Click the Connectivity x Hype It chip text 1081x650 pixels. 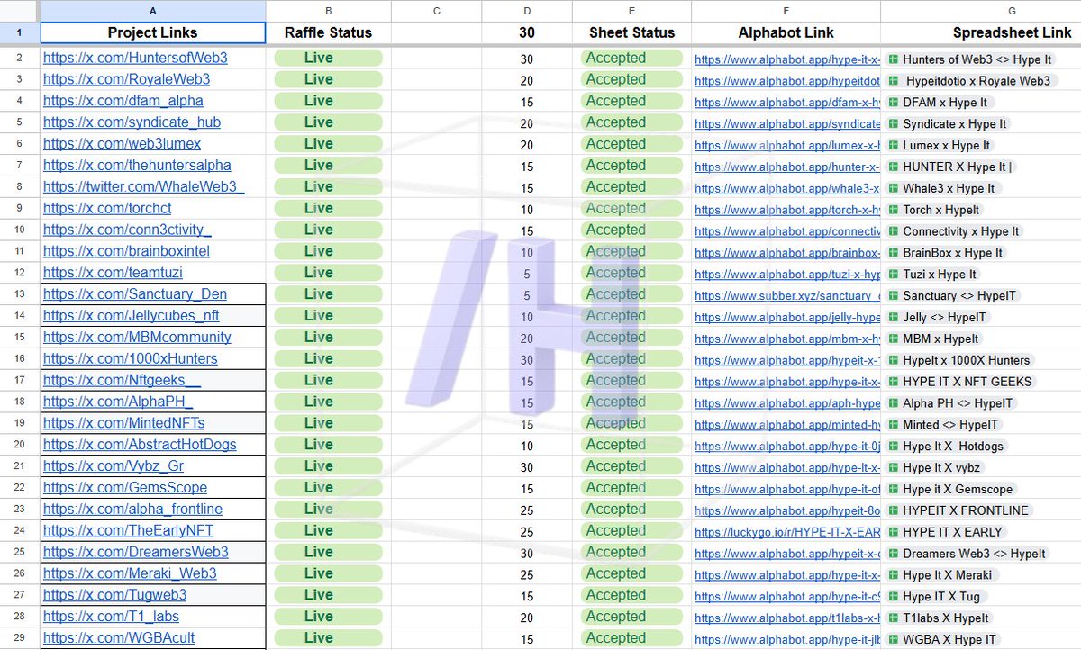pos(961,231)
